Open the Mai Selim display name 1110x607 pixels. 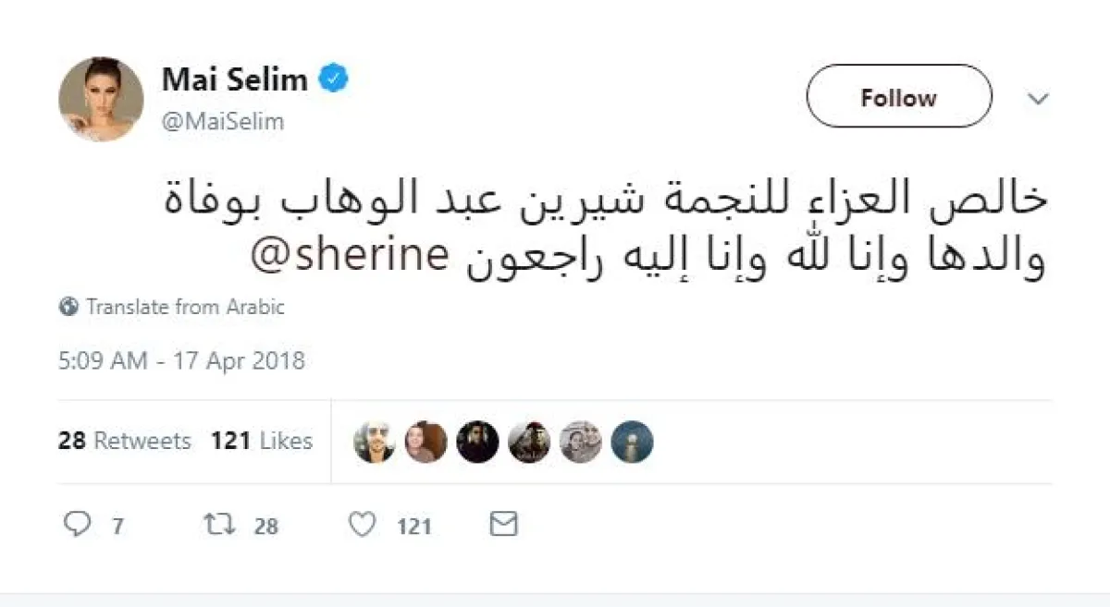(234, 79)
